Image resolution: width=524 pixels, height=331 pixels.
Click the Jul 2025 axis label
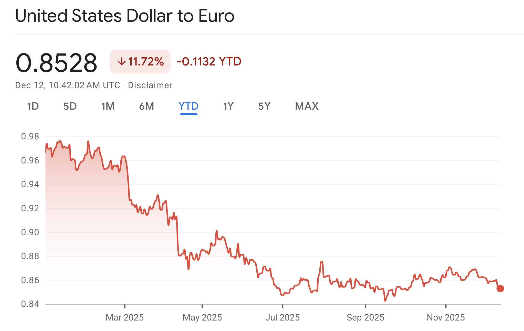tap(282, 317)
